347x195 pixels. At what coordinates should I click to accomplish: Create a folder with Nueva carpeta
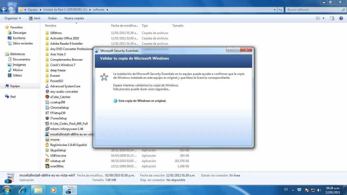pyautogui.click(x=74, y=18)
